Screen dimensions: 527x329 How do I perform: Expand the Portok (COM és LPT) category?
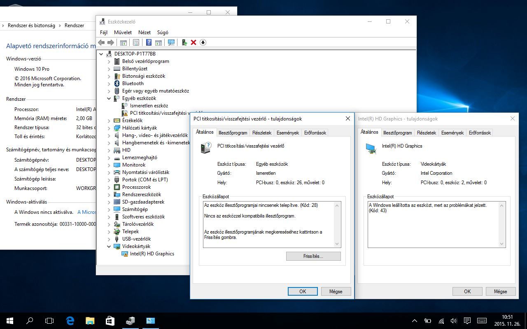click(109, 180)
